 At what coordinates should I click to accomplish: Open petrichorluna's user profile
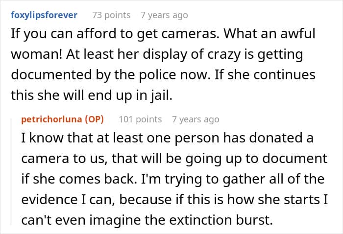point(50,119)
